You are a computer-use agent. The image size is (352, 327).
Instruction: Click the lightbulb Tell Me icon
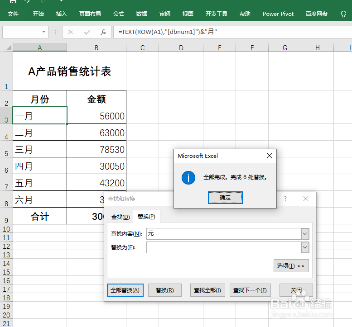(343, 14)
